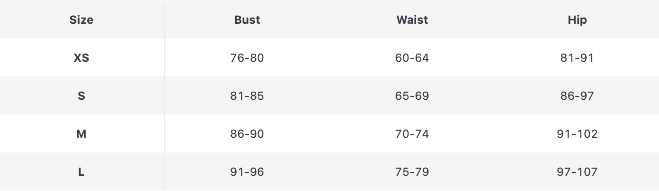
Task: Click the Size column header
Action: 81,20
